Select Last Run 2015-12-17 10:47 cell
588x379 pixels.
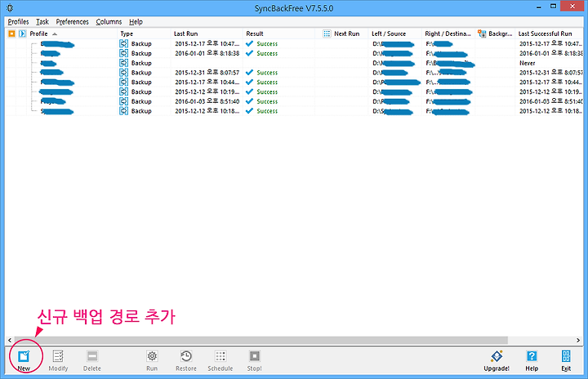point(207,43)
